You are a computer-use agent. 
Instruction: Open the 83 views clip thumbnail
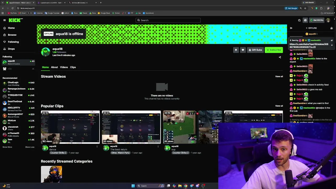192,127
